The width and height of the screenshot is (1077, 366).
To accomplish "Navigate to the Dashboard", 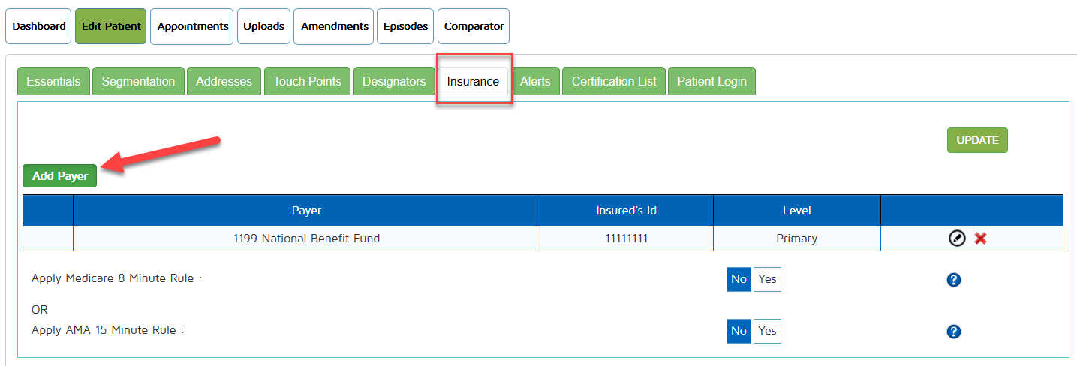I will [x=39, y=26].
